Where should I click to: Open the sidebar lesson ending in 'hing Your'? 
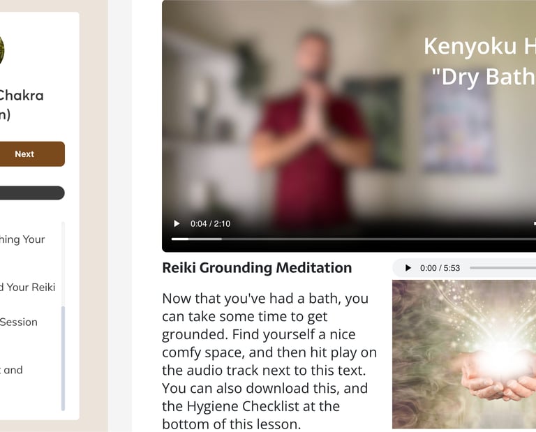point(22,239)
